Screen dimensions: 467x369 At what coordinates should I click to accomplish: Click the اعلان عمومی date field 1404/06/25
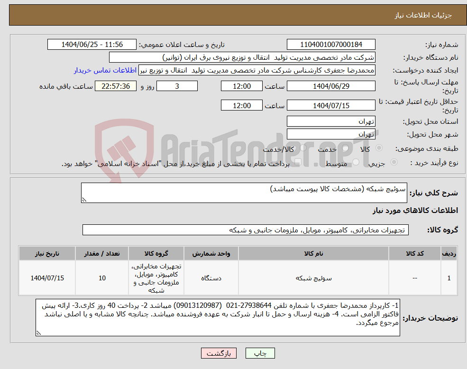point(92,44)
